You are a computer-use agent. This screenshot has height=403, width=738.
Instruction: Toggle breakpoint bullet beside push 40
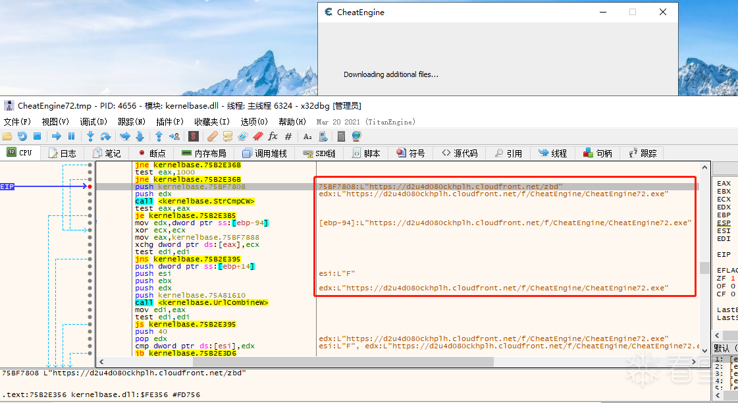[90, 331]
